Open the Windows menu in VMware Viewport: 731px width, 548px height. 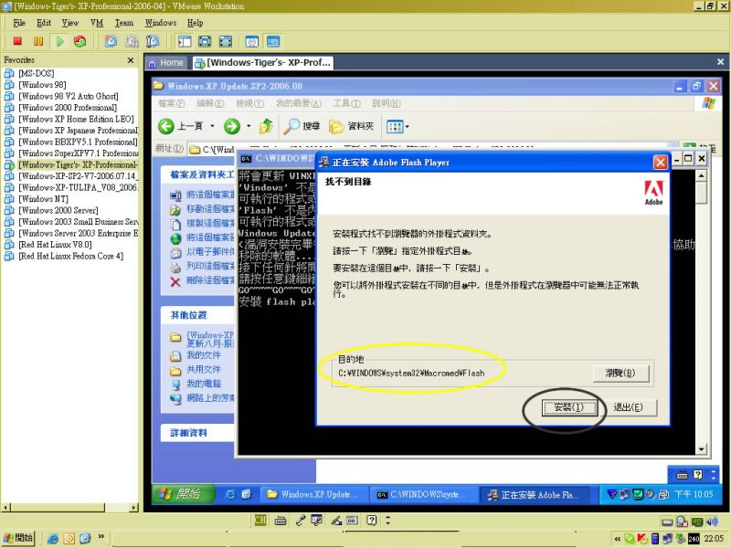click(x=161, y=23)
